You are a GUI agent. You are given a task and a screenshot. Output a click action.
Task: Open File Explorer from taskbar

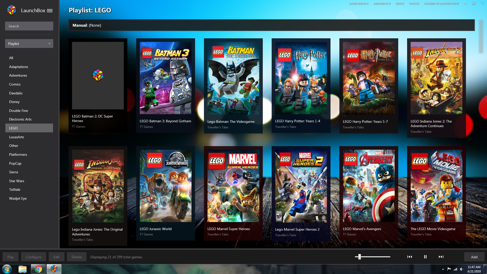point(23,269)
